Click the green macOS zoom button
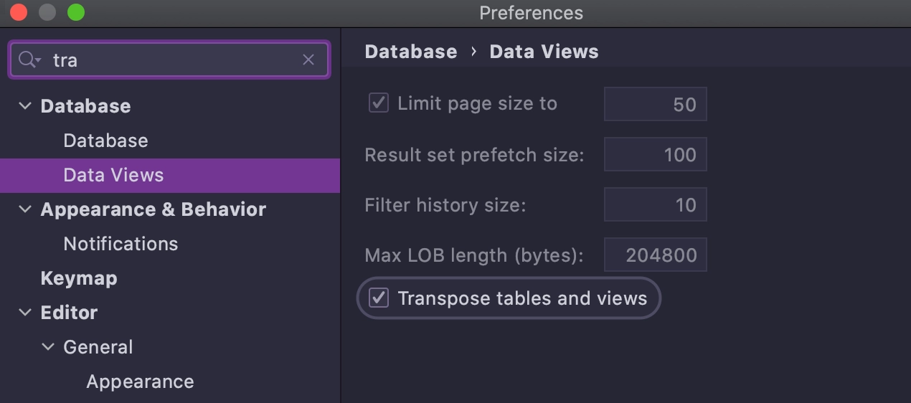Viewport: 911px width, 403px height. [76, 12]
